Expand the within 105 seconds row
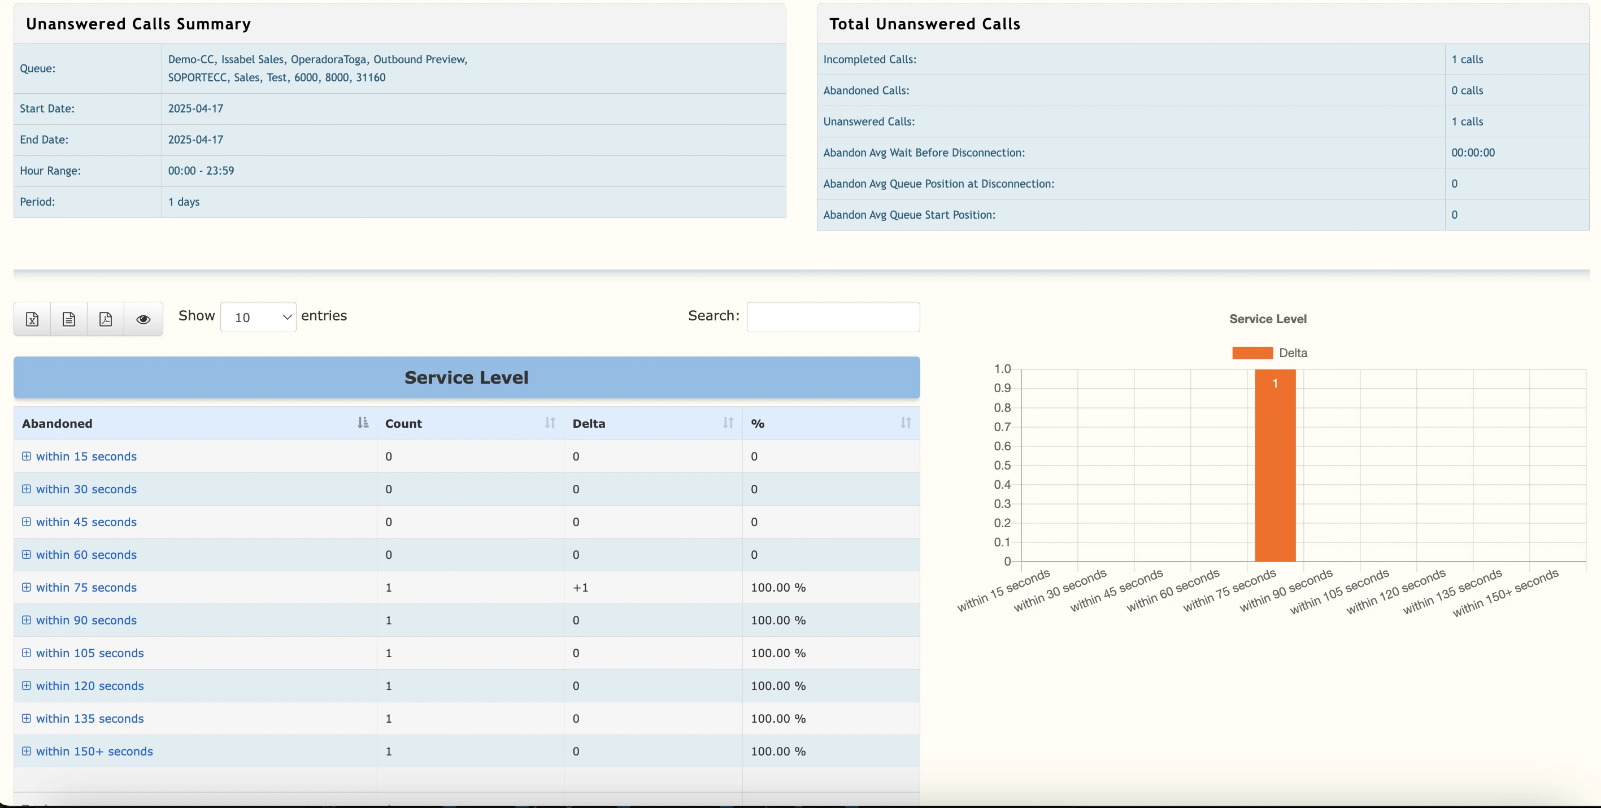 click(89, 653)
